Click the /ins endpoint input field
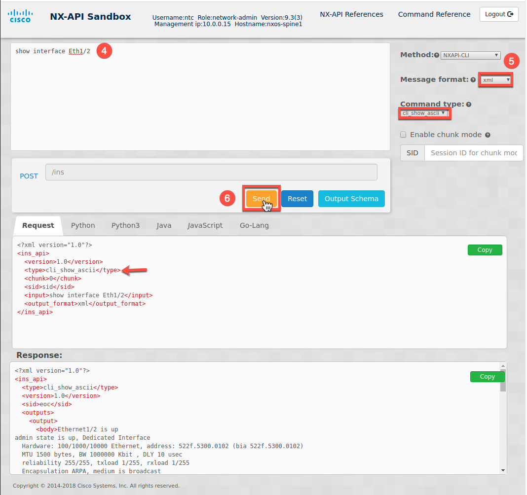 pos(211,173)
